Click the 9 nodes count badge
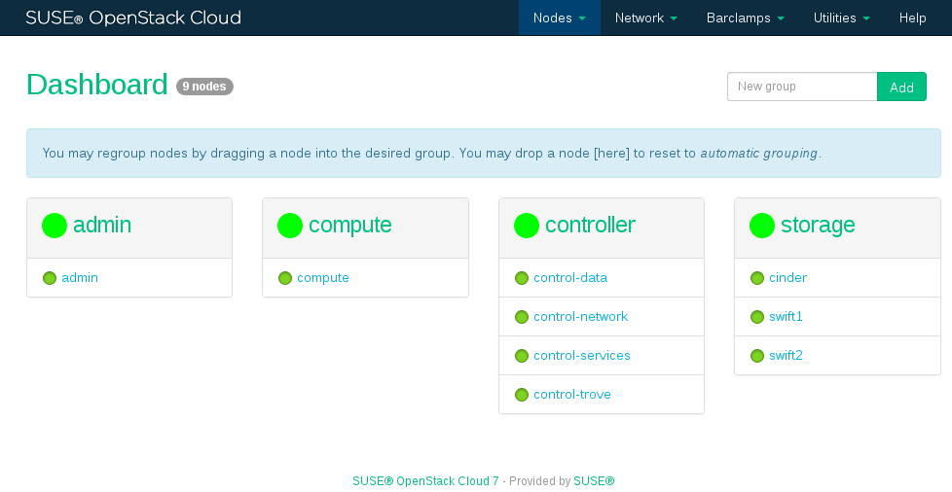Image resolution: width=952 pixels, height=492 pixels. tap(204, 87)
